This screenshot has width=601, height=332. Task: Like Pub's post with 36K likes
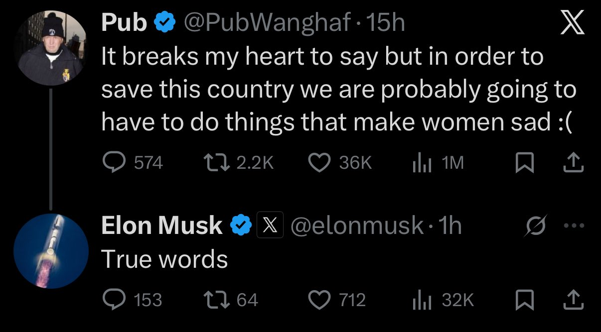(320, 163)
